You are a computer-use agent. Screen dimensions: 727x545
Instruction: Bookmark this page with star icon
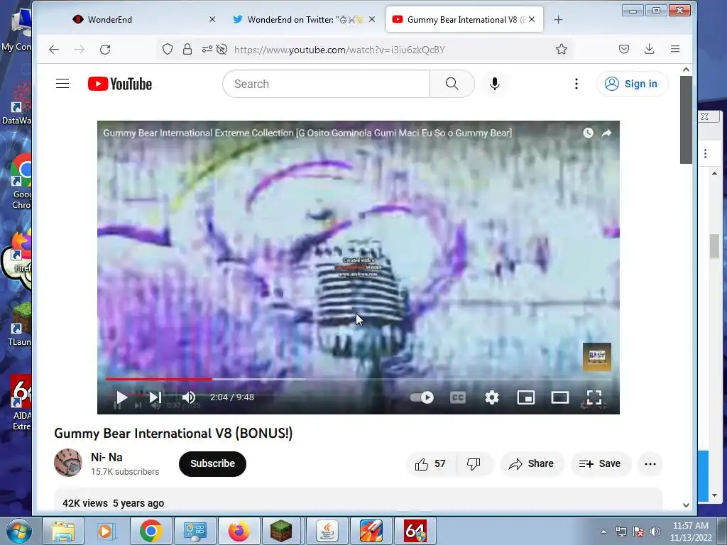(x=562, y=49)
